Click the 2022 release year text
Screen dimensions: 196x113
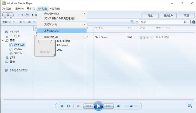coord(59,50)
